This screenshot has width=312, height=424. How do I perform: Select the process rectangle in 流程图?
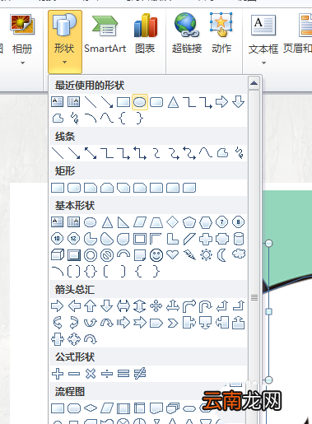tap(58, 408)
